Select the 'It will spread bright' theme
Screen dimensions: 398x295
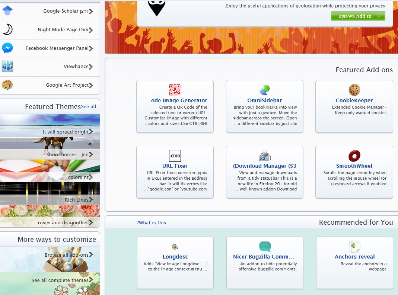point(50,126)
